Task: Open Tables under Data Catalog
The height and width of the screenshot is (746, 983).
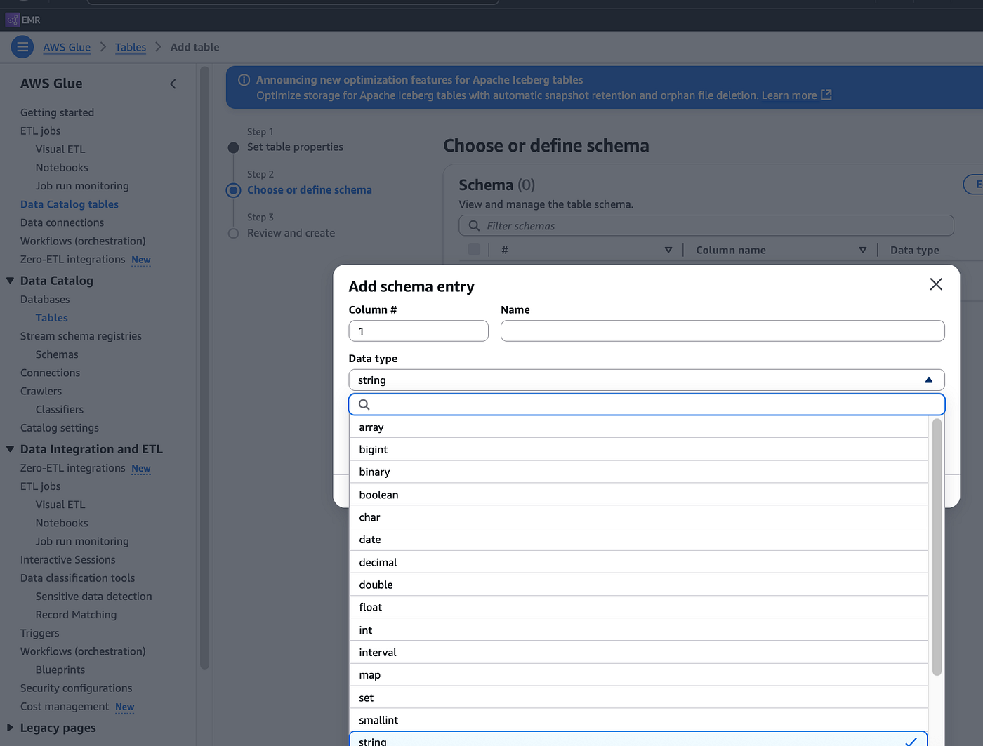Action: tap(52, 318)
